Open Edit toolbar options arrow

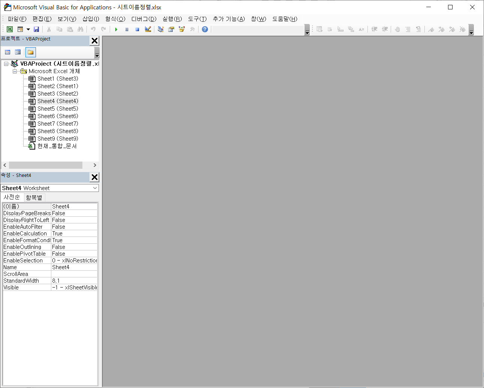pos(471,30)
